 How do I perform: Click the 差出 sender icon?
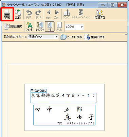(x=59, y=27)
